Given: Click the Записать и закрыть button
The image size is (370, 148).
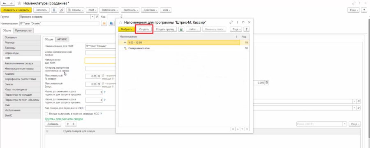Looking at the screenshot, I should pos(16,10).
